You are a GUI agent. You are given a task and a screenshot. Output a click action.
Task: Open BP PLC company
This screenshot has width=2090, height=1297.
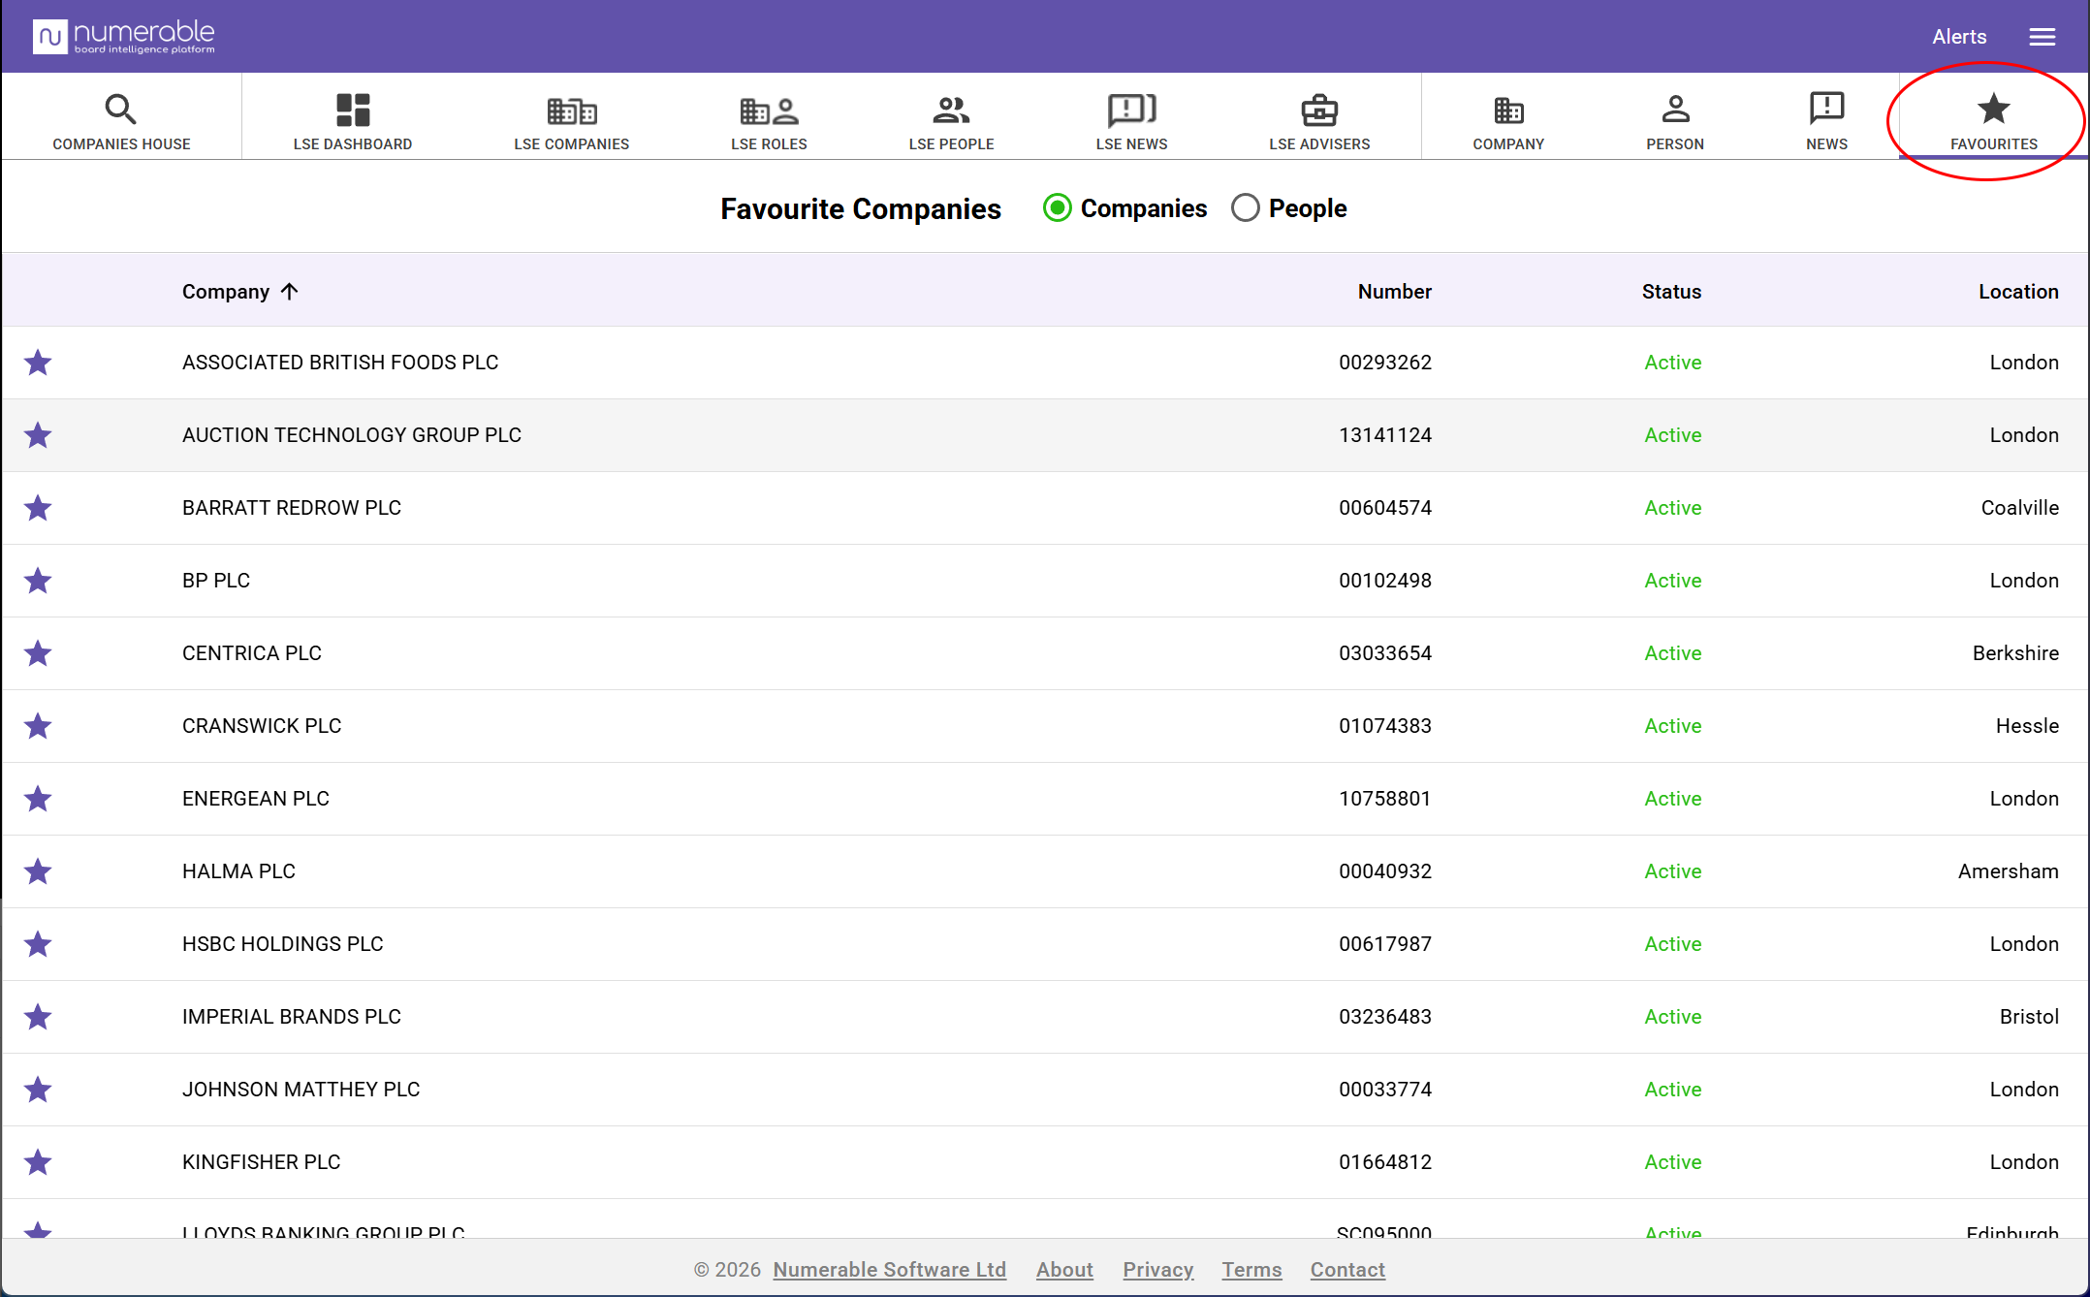click(216, 581)
